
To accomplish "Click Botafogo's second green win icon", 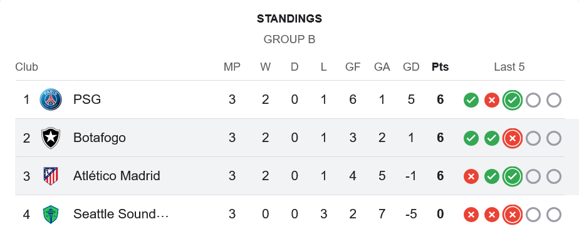I will coord(492,138).
